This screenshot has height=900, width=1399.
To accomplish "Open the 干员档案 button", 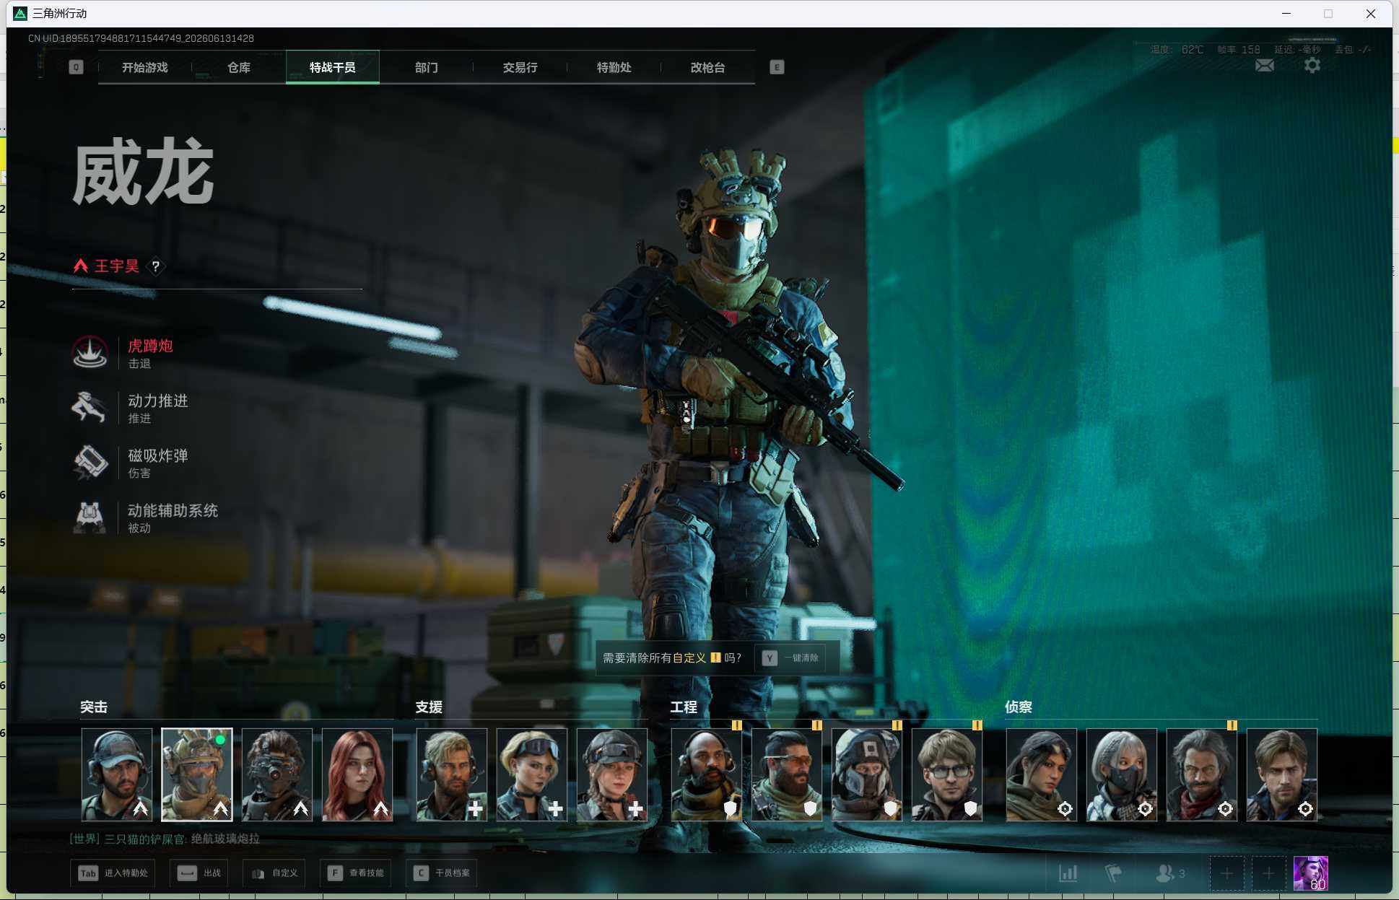I will pos(442,873).
